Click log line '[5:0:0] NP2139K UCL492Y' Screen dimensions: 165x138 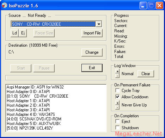[x=30, y=128]
